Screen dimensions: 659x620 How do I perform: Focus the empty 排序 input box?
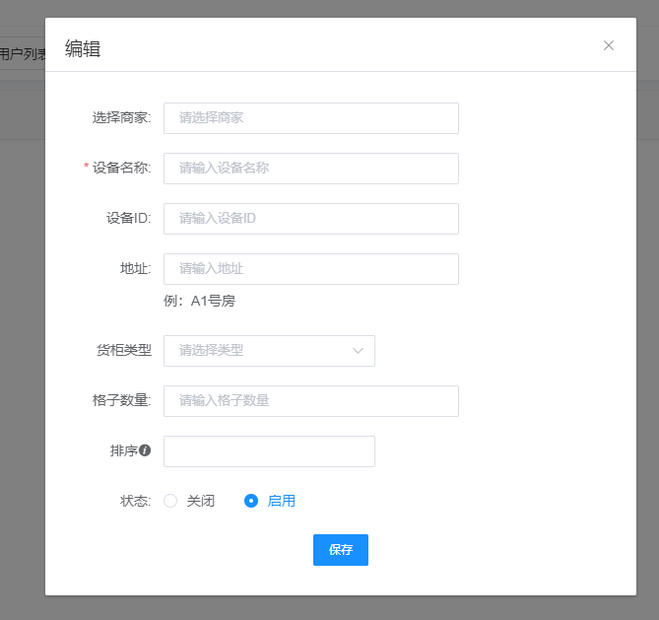[269, 451]
